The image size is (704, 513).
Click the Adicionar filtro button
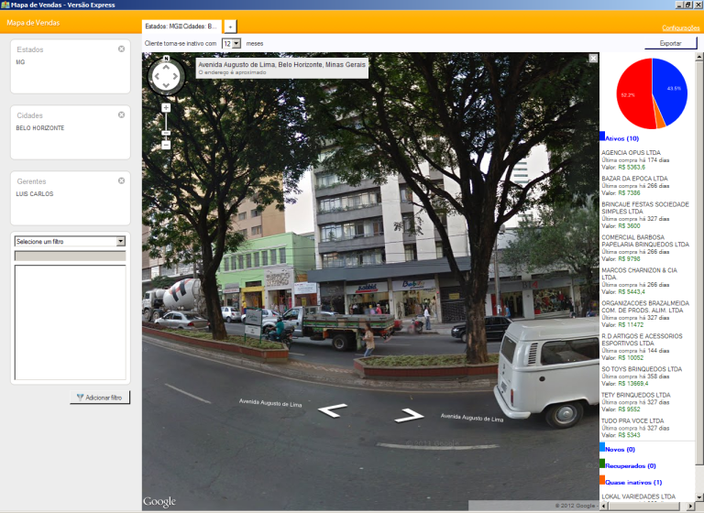[x=100, y=398]
